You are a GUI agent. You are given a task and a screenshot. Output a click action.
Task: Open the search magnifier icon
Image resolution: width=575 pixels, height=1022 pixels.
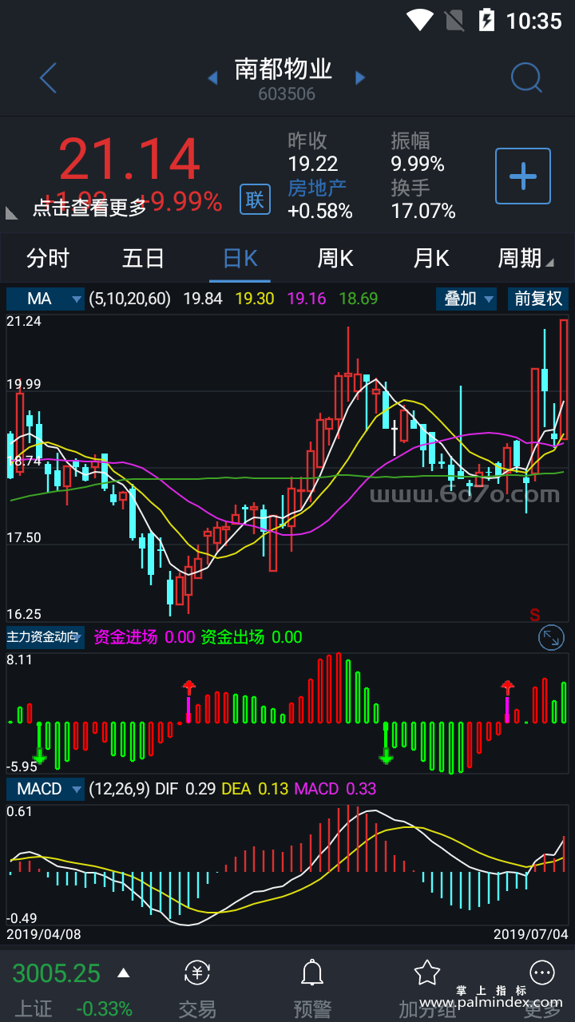[526, 78]
